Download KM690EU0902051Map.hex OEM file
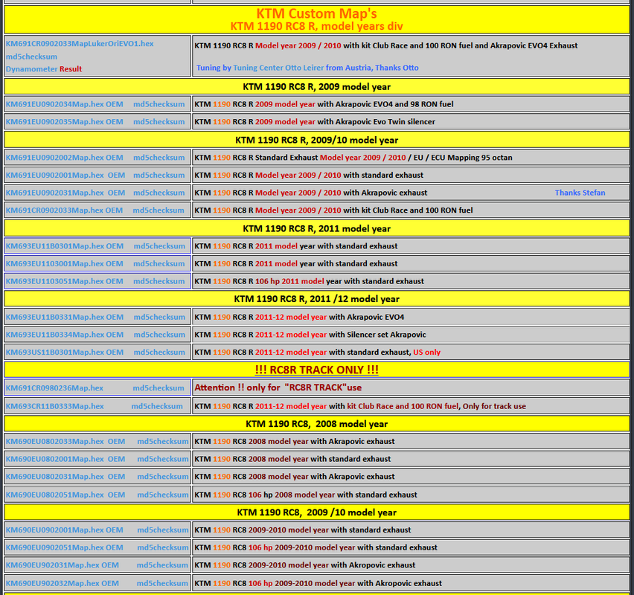The width and height of the screenshot is (634, 595). tap(64, 547)
